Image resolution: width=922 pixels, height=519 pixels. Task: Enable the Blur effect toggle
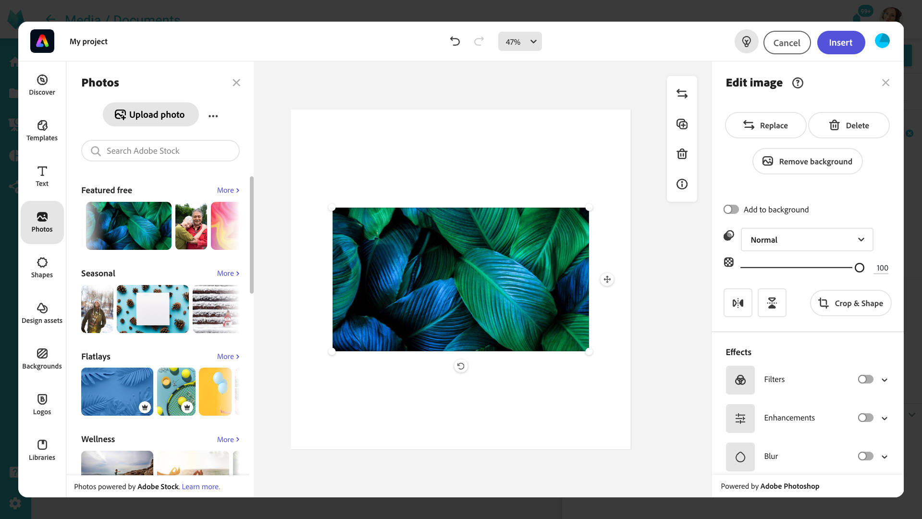(866, 457)
